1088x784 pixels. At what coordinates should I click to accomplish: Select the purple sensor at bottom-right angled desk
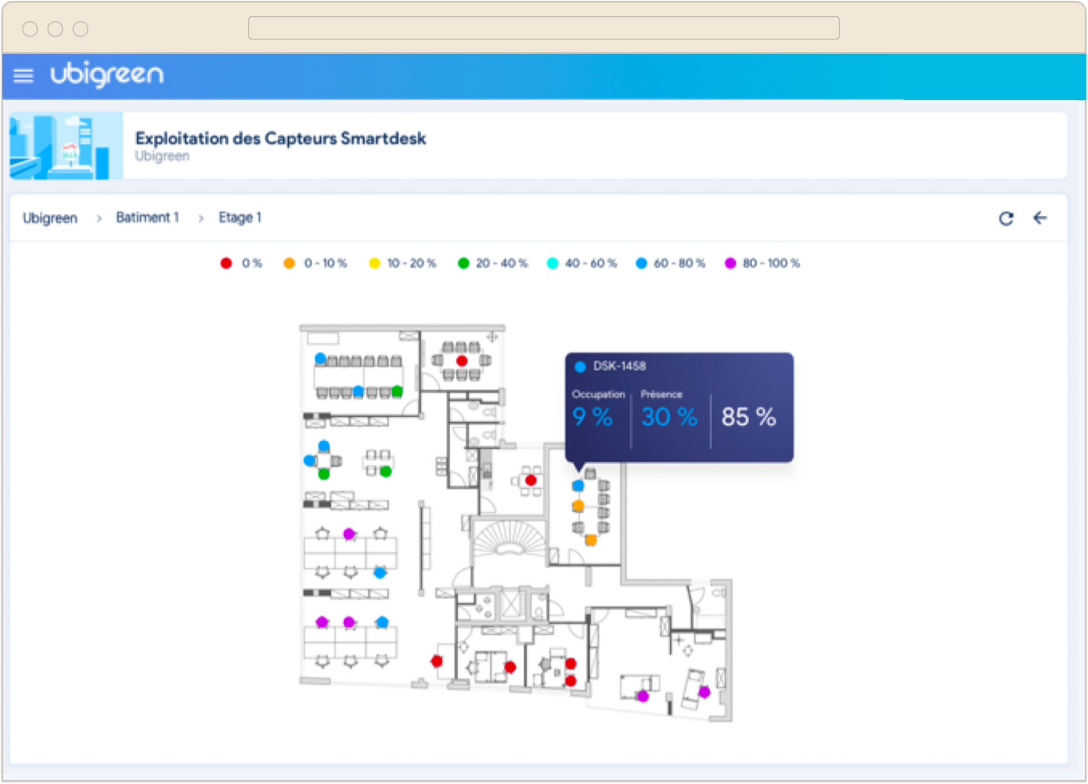tap(704, 692)
